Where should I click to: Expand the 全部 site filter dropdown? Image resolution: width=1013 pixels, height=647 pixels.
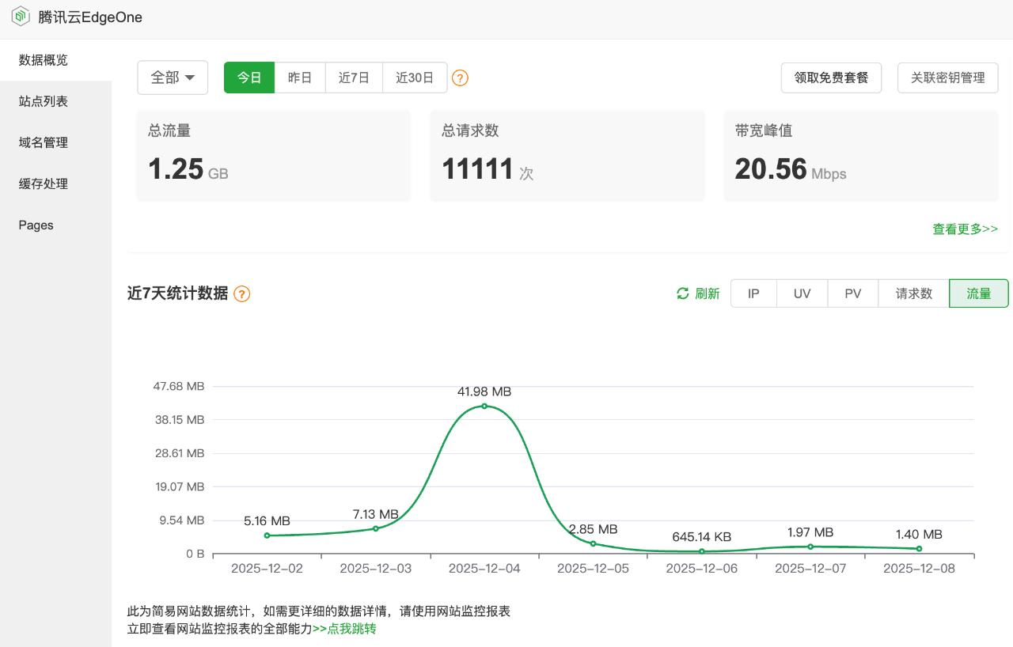[x=173, y=78]
